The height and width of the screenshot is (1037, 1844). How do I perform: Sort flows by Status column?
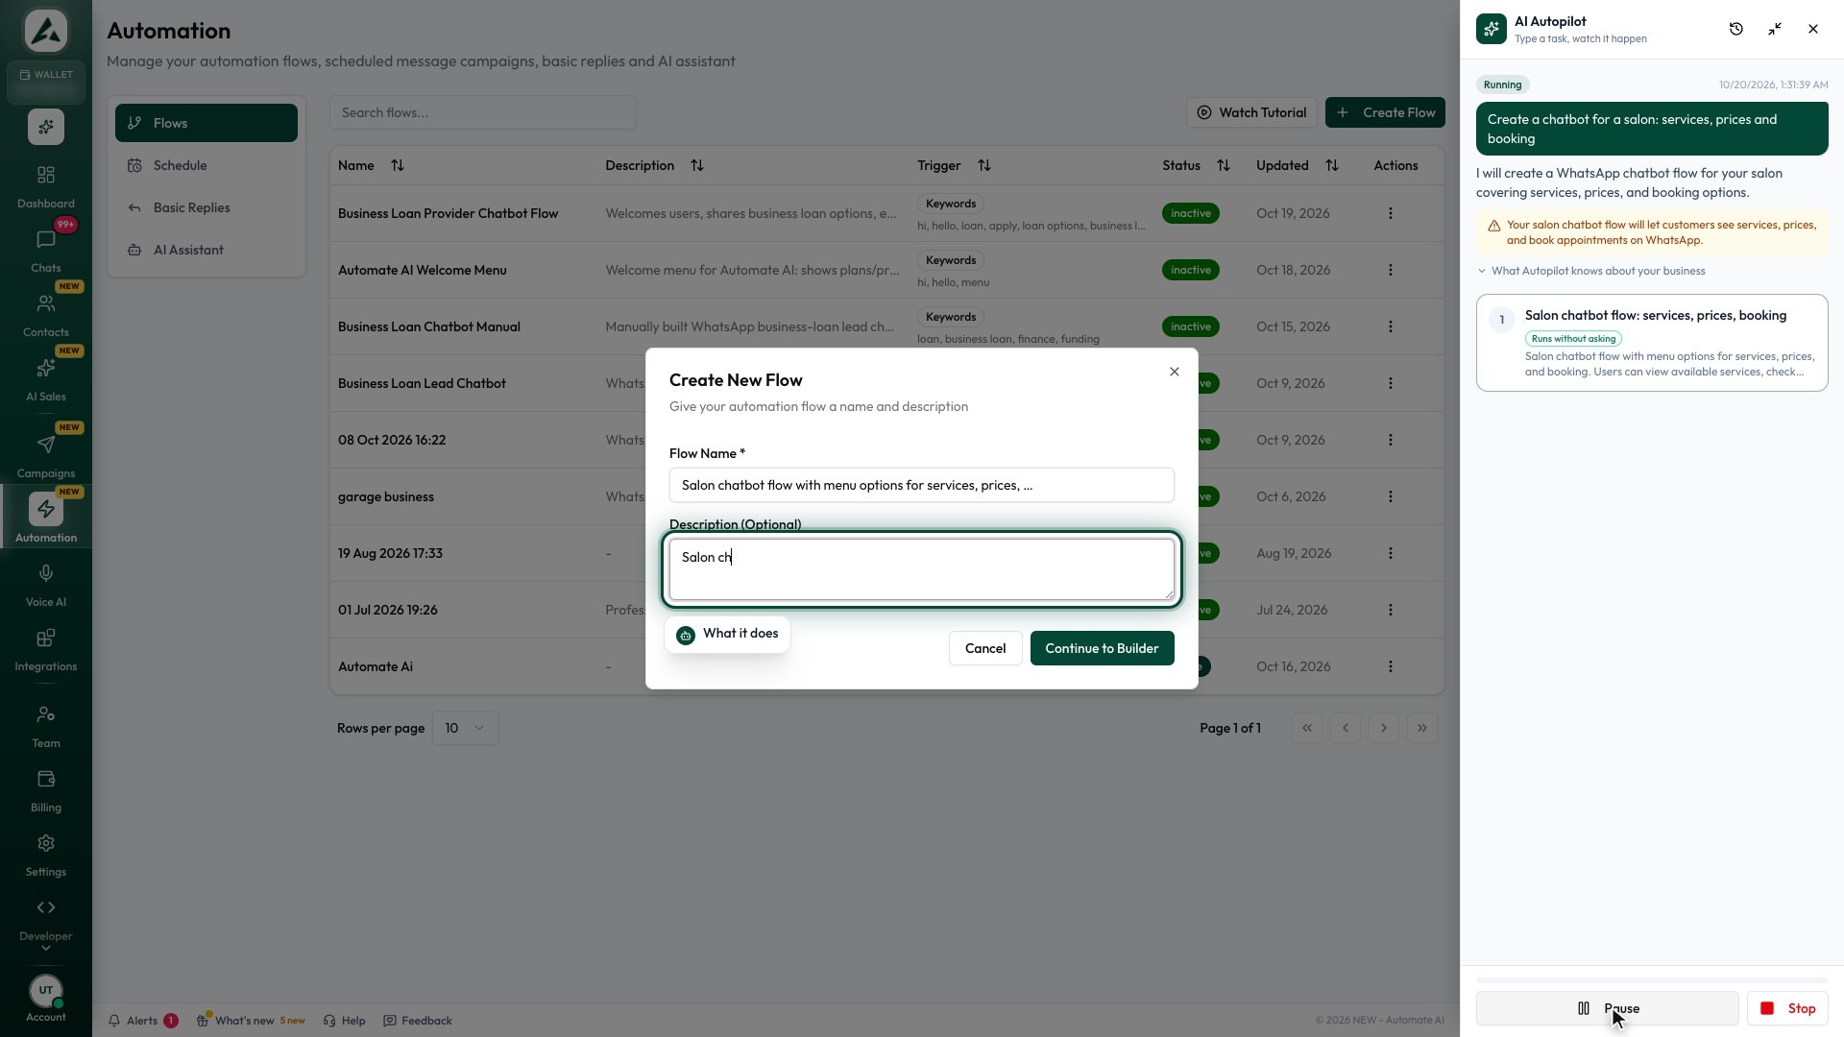click(x=1223, y=165)
